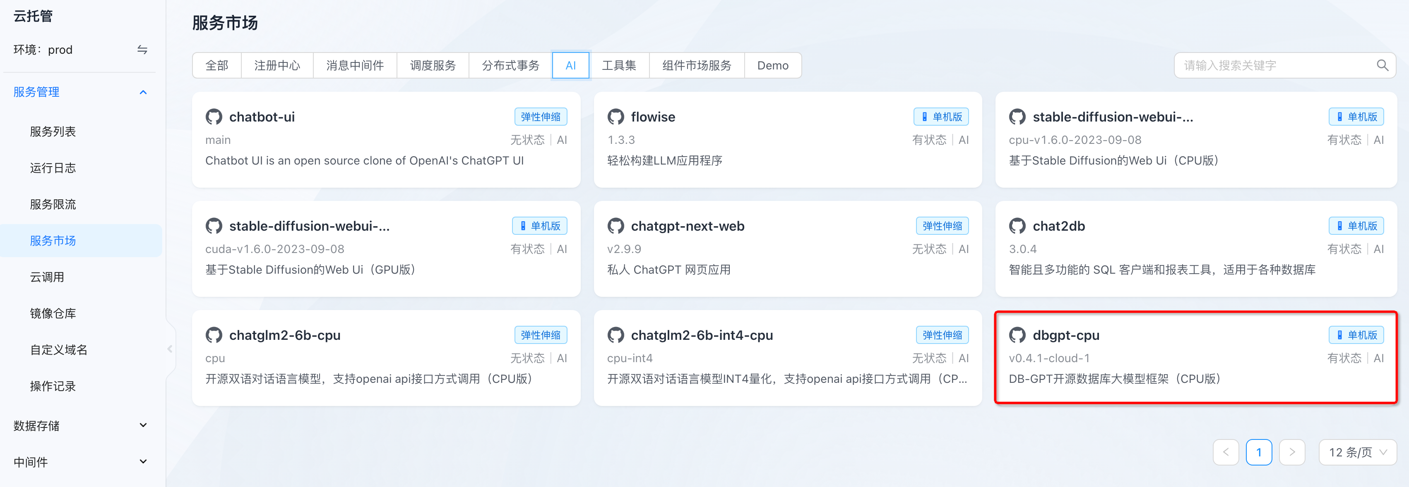The width and height of the screenshot is (1409, 487).
Task: Collapse the sidebar using the edge handle
Action: pos(170,349)
